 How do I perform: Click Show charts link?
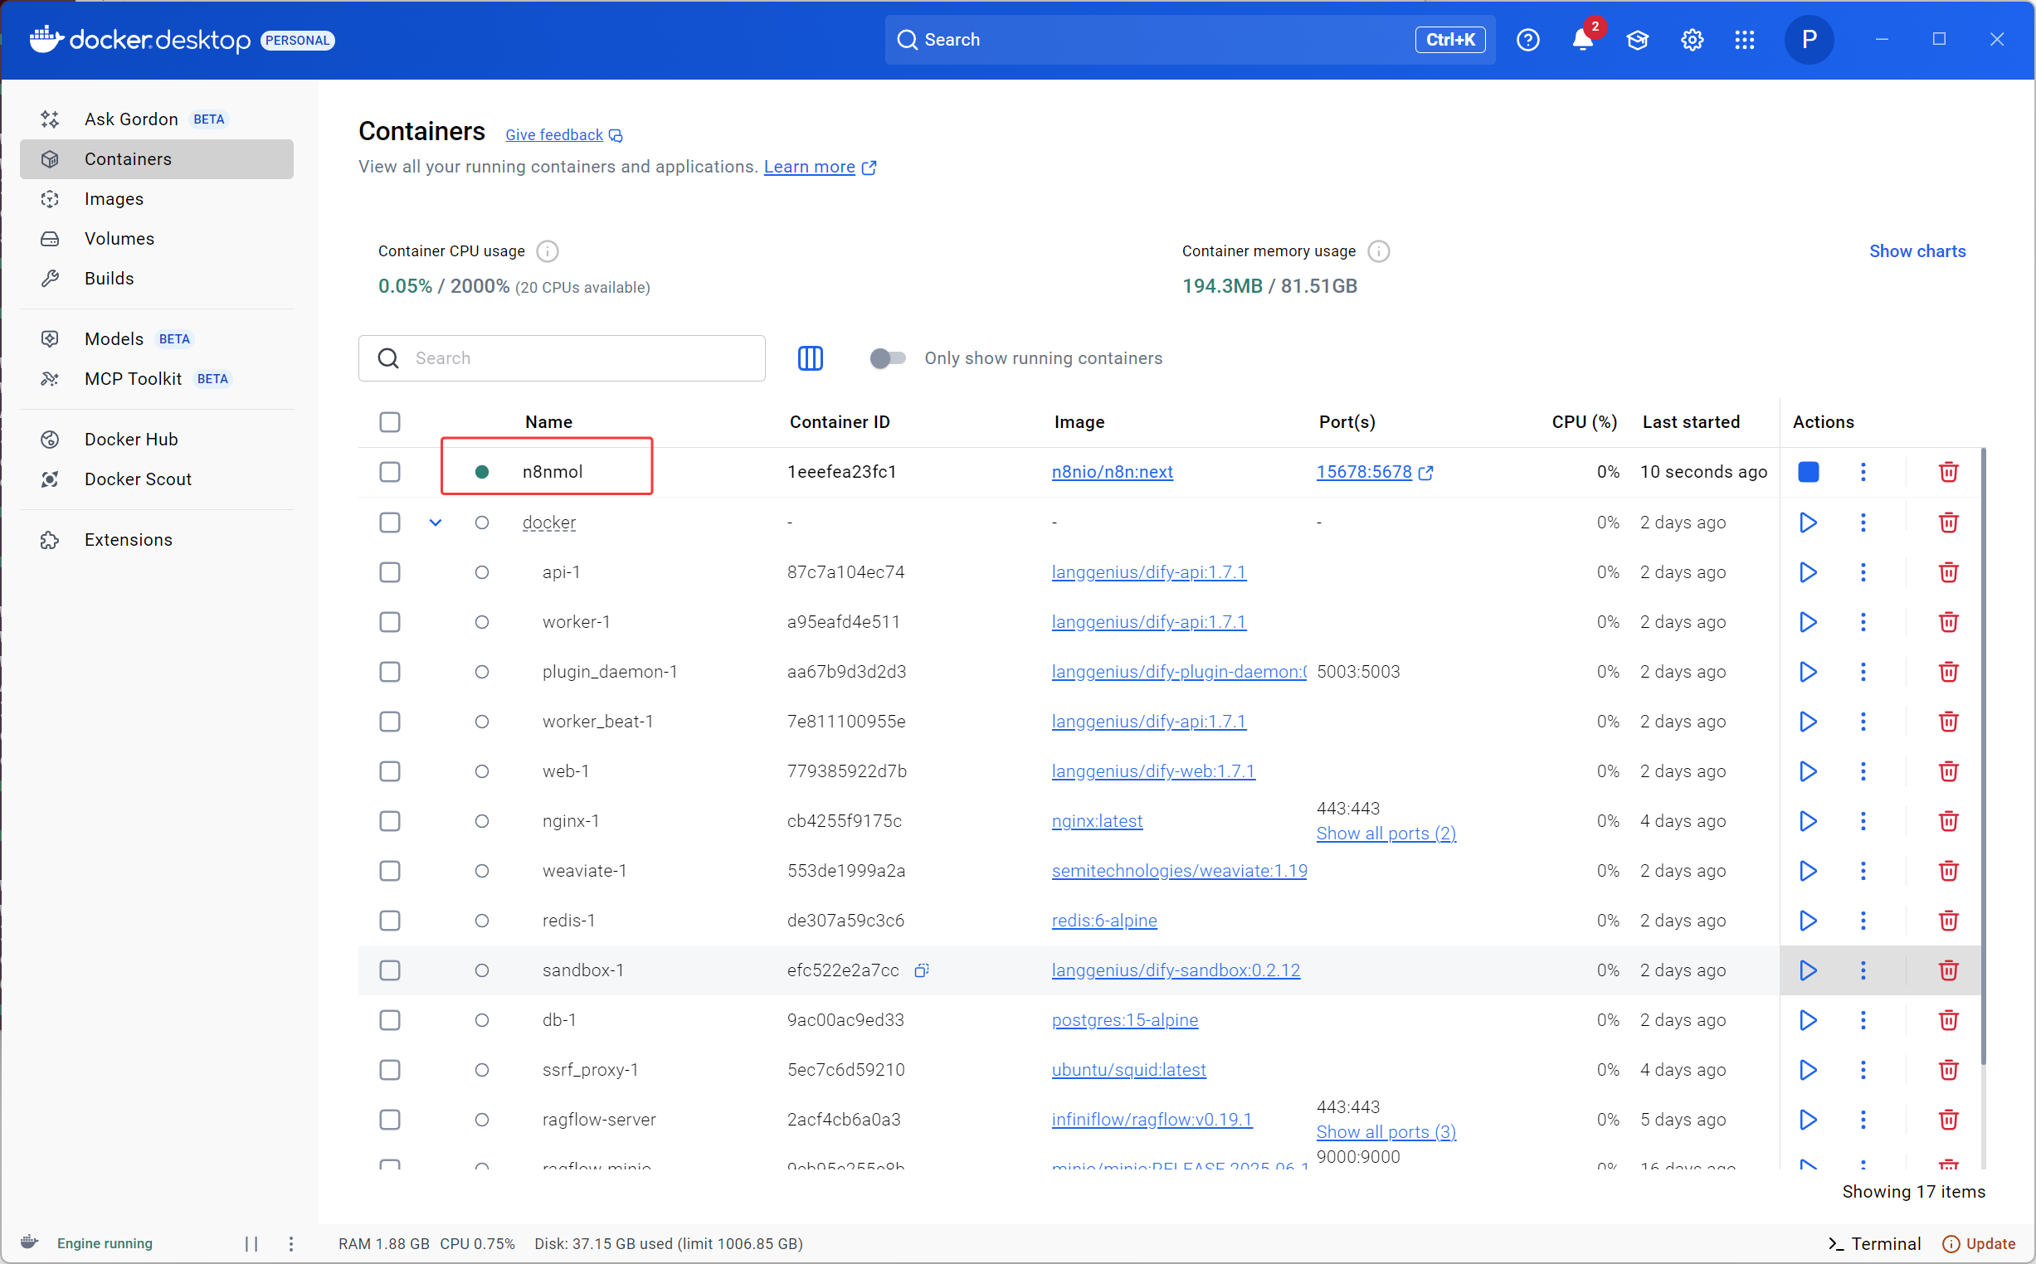[1917, 250]
